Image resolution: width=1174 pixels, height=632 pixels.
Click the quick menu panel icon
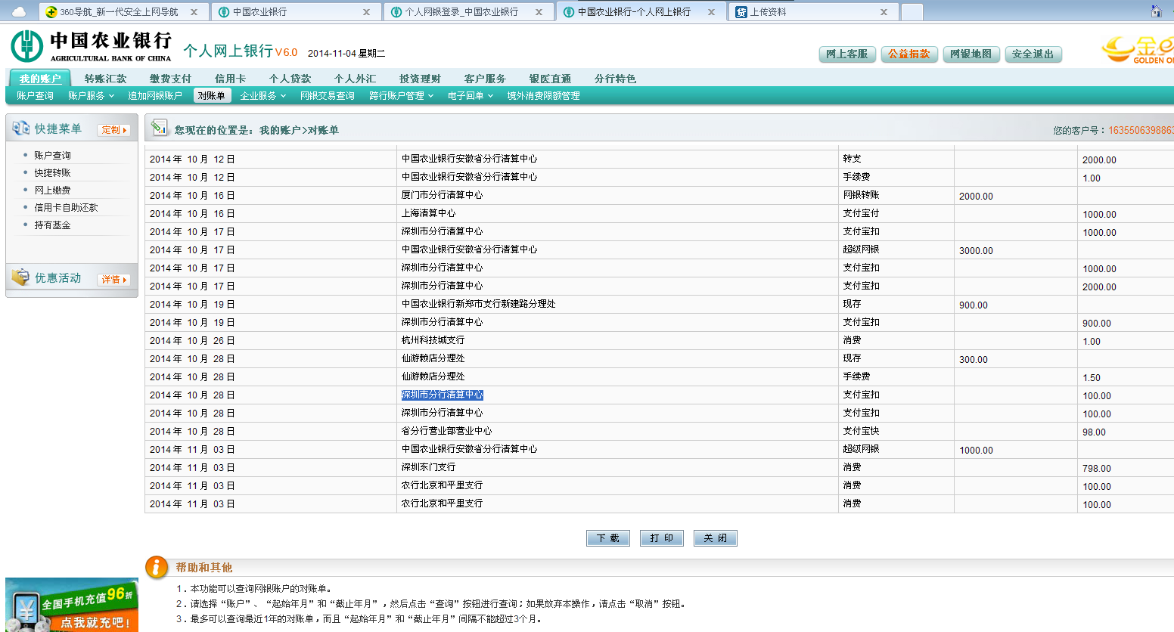click(x=20, y=129)
